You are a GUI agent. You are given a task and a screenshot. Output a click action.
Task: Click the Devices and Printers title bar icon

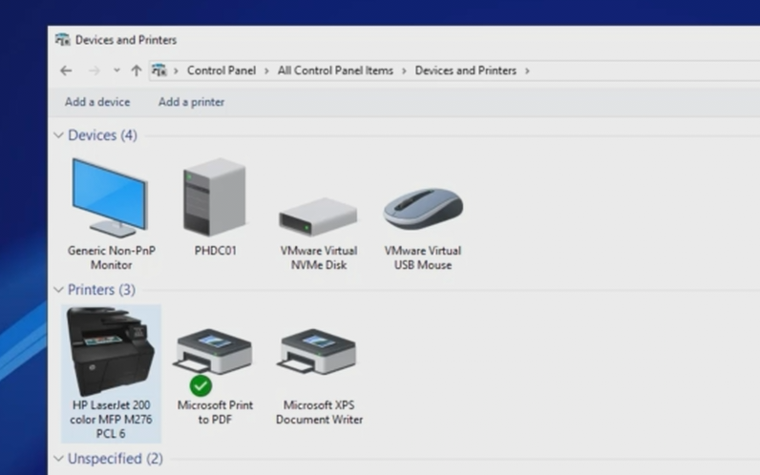point(63,40)
